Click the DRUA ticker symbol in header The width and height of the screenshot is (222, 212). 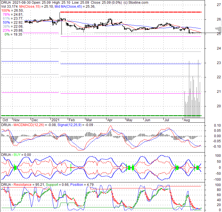click(6, 3)
